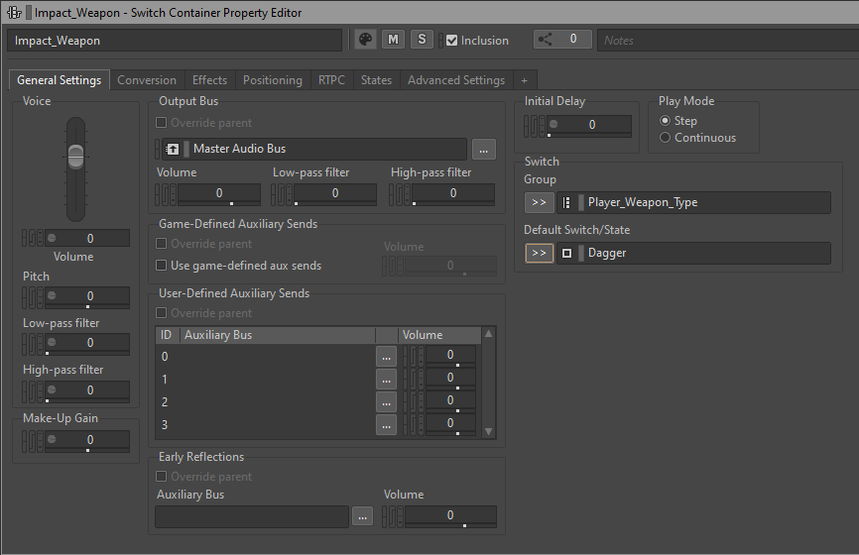The image size is (859, 555).
Task: Browse auxiliary bus for ID 3
Action: pyautogui.click(x=386, y=425)
